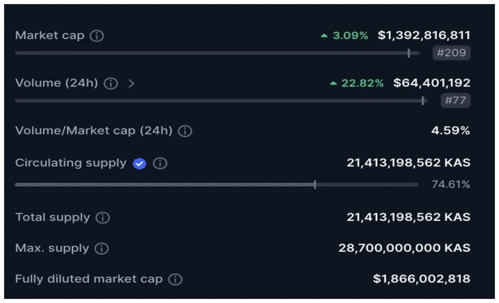The height and width of the screenshot is (303, 499).
Task: Click the 28,700,000,000 KAS max supply value
Action: click(404, 248)
